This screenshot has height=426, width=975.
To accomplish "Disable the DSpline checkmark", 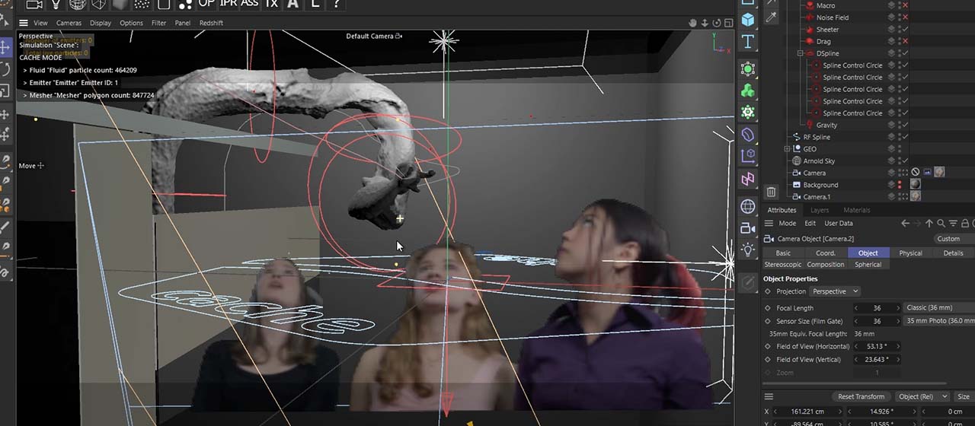I will (905, 53).
